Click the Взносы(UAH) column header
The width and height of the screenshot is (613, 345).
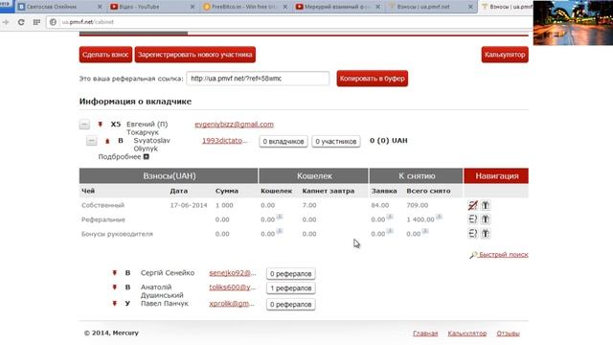[169, 176]
